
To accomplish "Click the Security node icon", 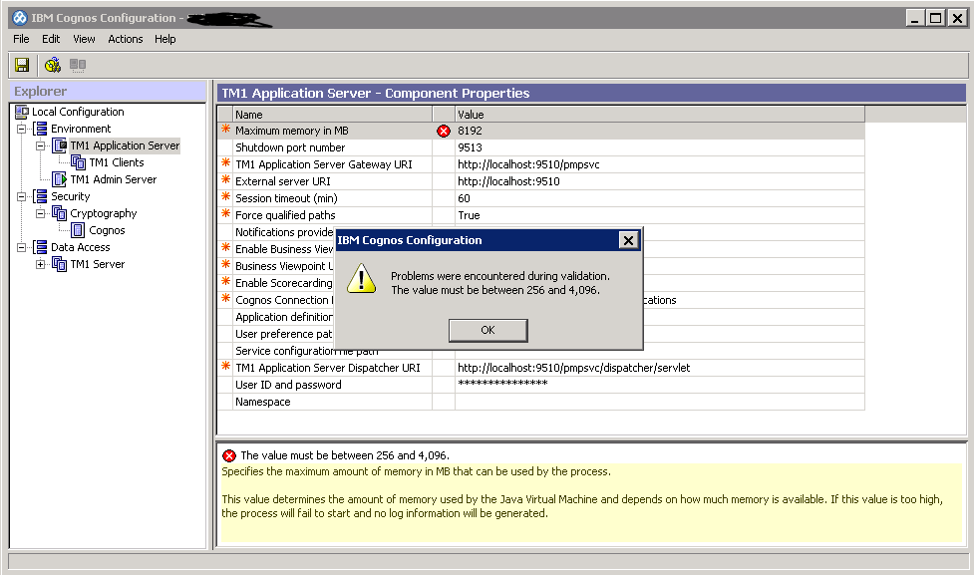I will (41, 196).
